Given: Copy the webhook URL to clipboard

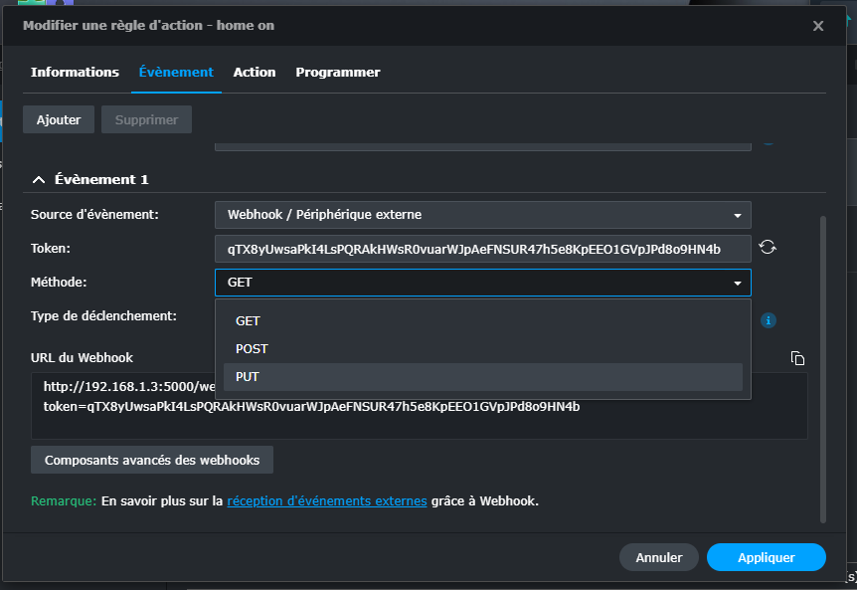Looking at the screenshot, I should tap(796, 358).
